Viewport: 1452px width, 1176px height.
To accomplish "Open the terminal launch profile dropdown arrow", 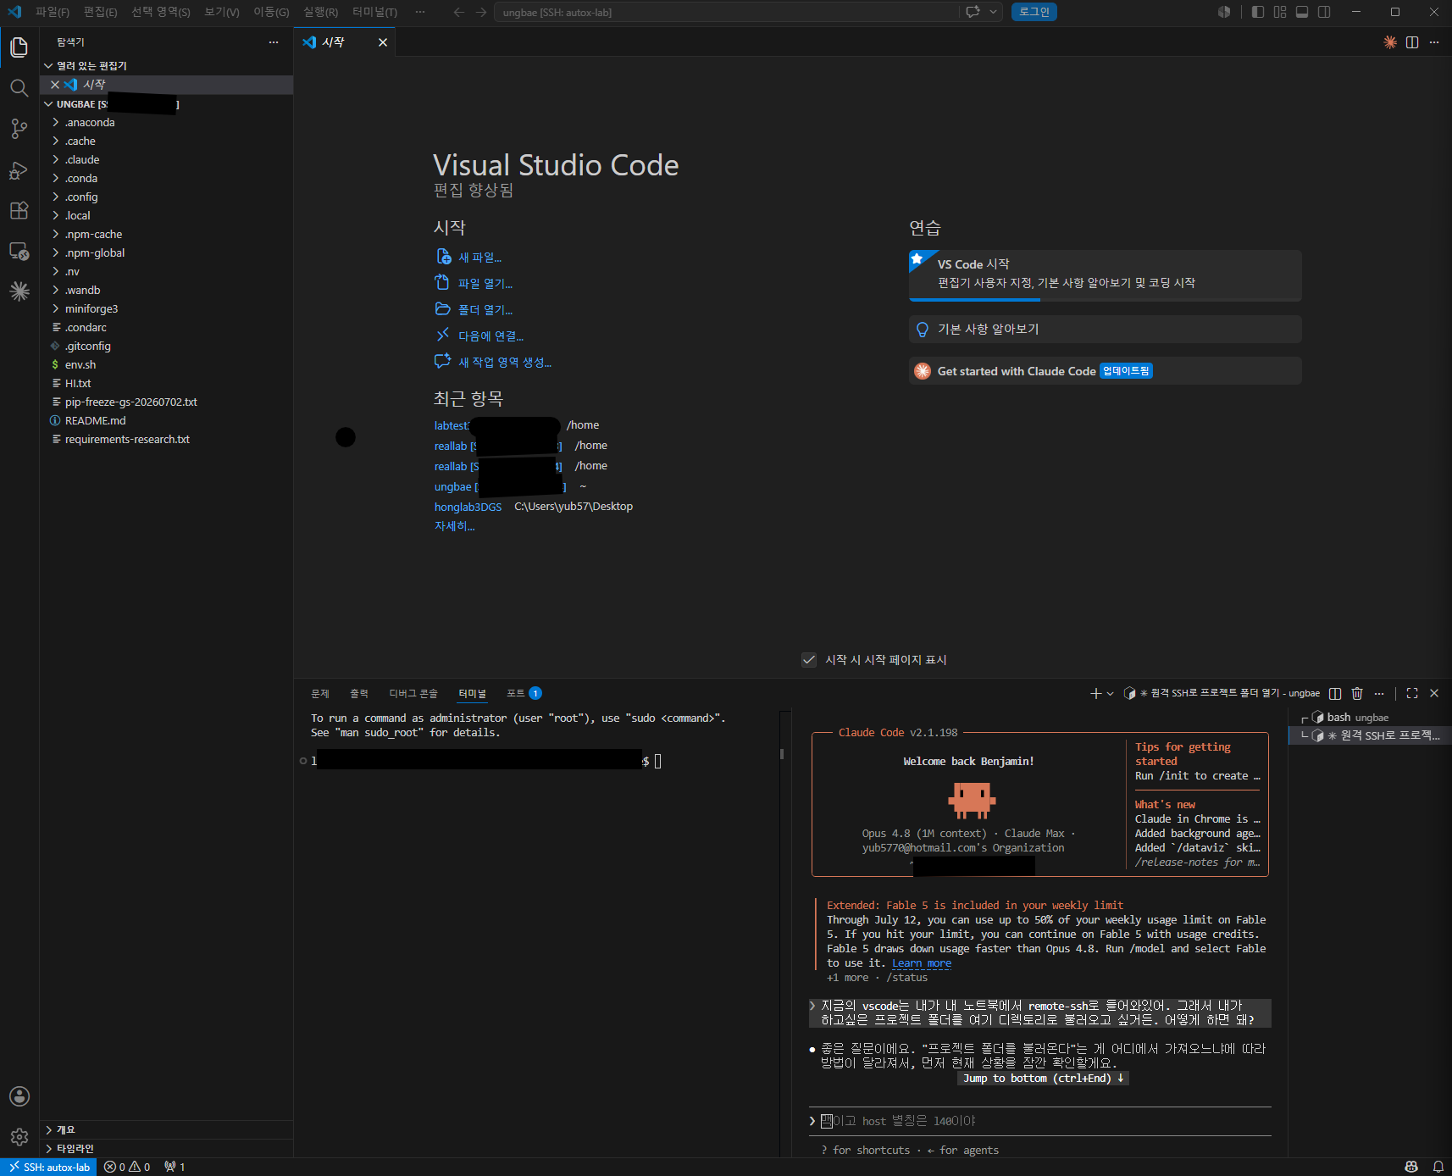I will click(1111, 694).
